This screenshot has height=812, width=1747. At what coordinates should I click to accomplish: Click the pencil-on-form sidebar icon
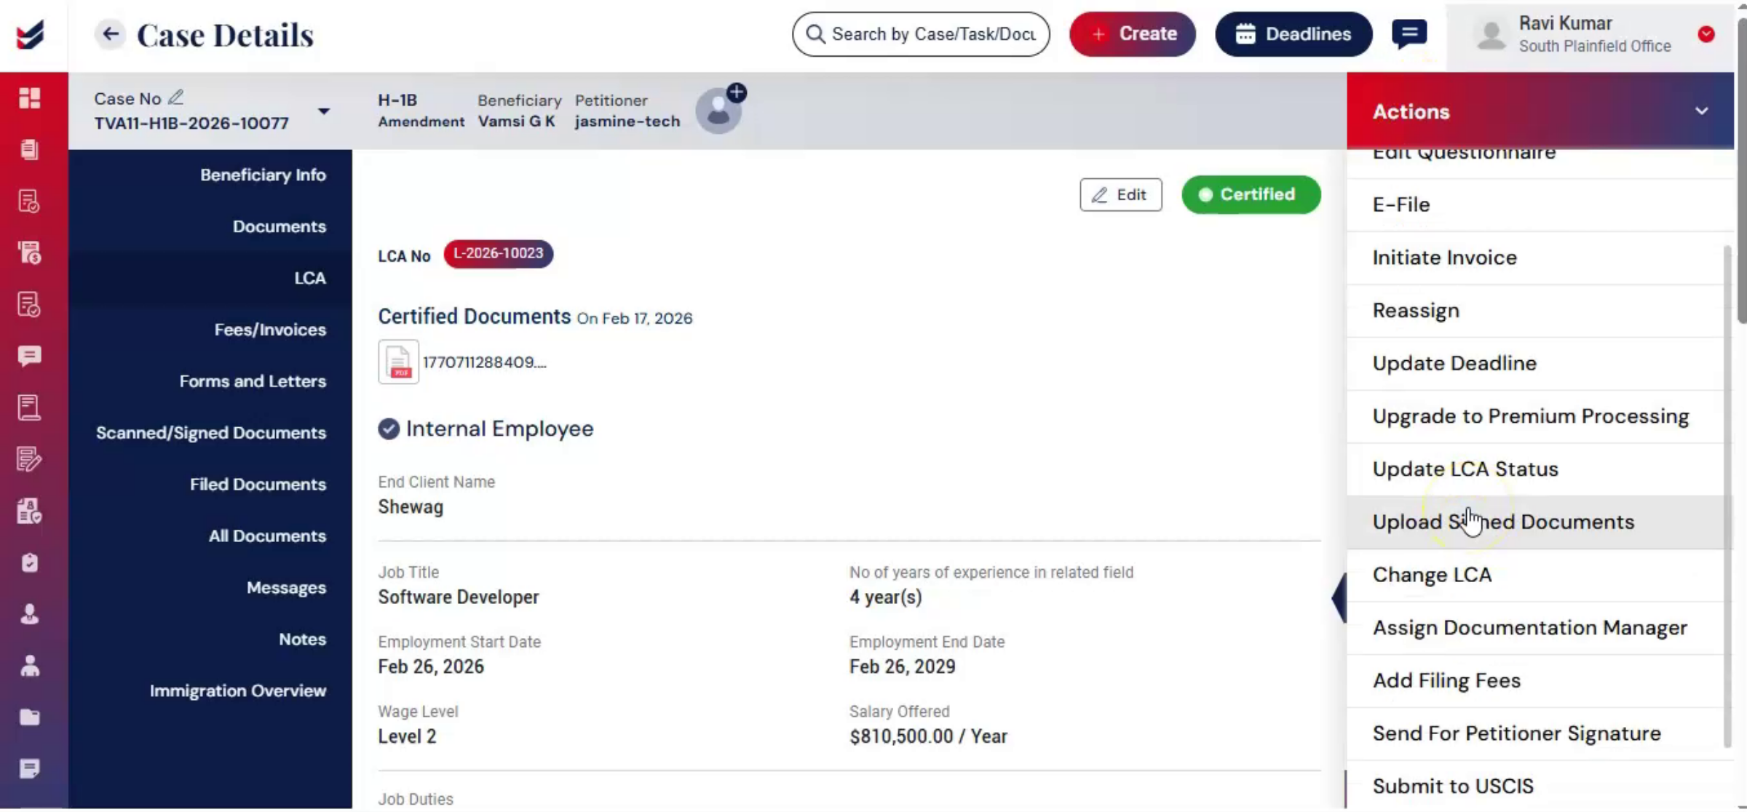(x=29, y=459)
